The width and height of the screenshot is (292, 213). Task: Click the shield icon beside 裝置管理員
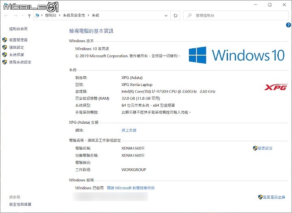point(4,40)
